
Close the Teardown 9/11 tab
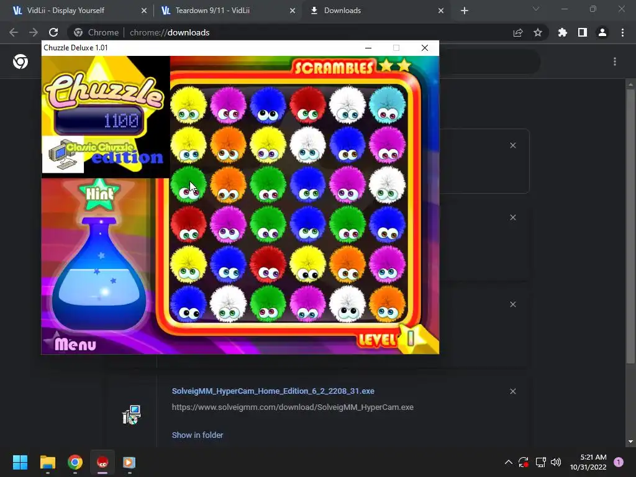[293, 11]
